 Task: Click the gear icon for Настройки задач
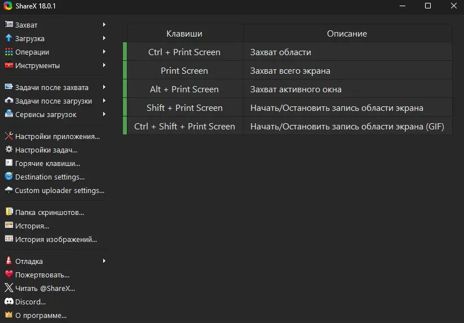[8, 150]
